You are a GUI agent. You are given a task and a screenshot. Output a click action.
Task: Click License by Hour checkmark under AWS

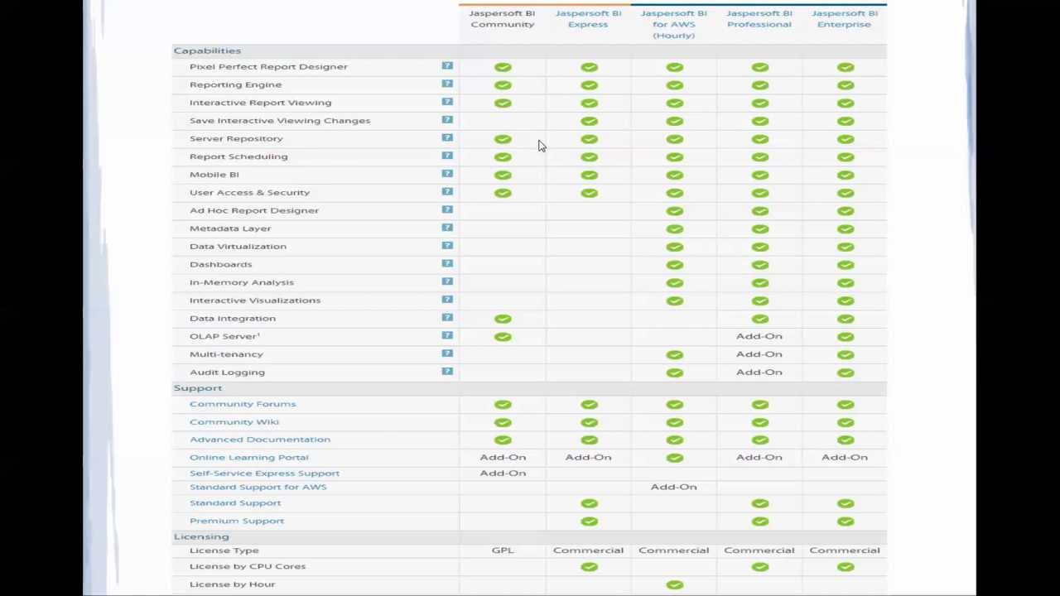674,585
